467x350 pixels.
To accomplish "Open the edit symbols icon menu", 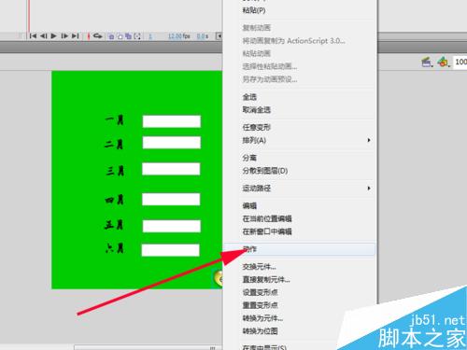I will [444, 62].
